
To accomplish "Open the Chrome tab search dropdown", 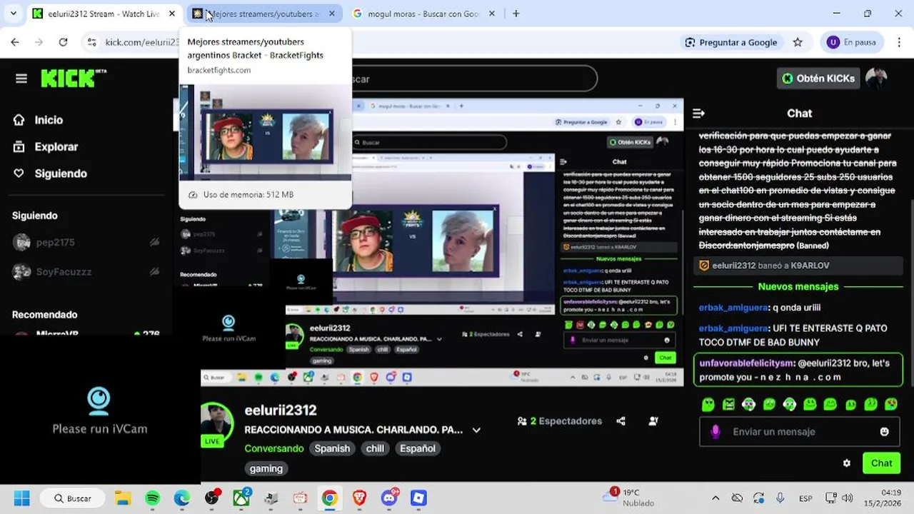I will pyautogui.click(x=13, y=14).
